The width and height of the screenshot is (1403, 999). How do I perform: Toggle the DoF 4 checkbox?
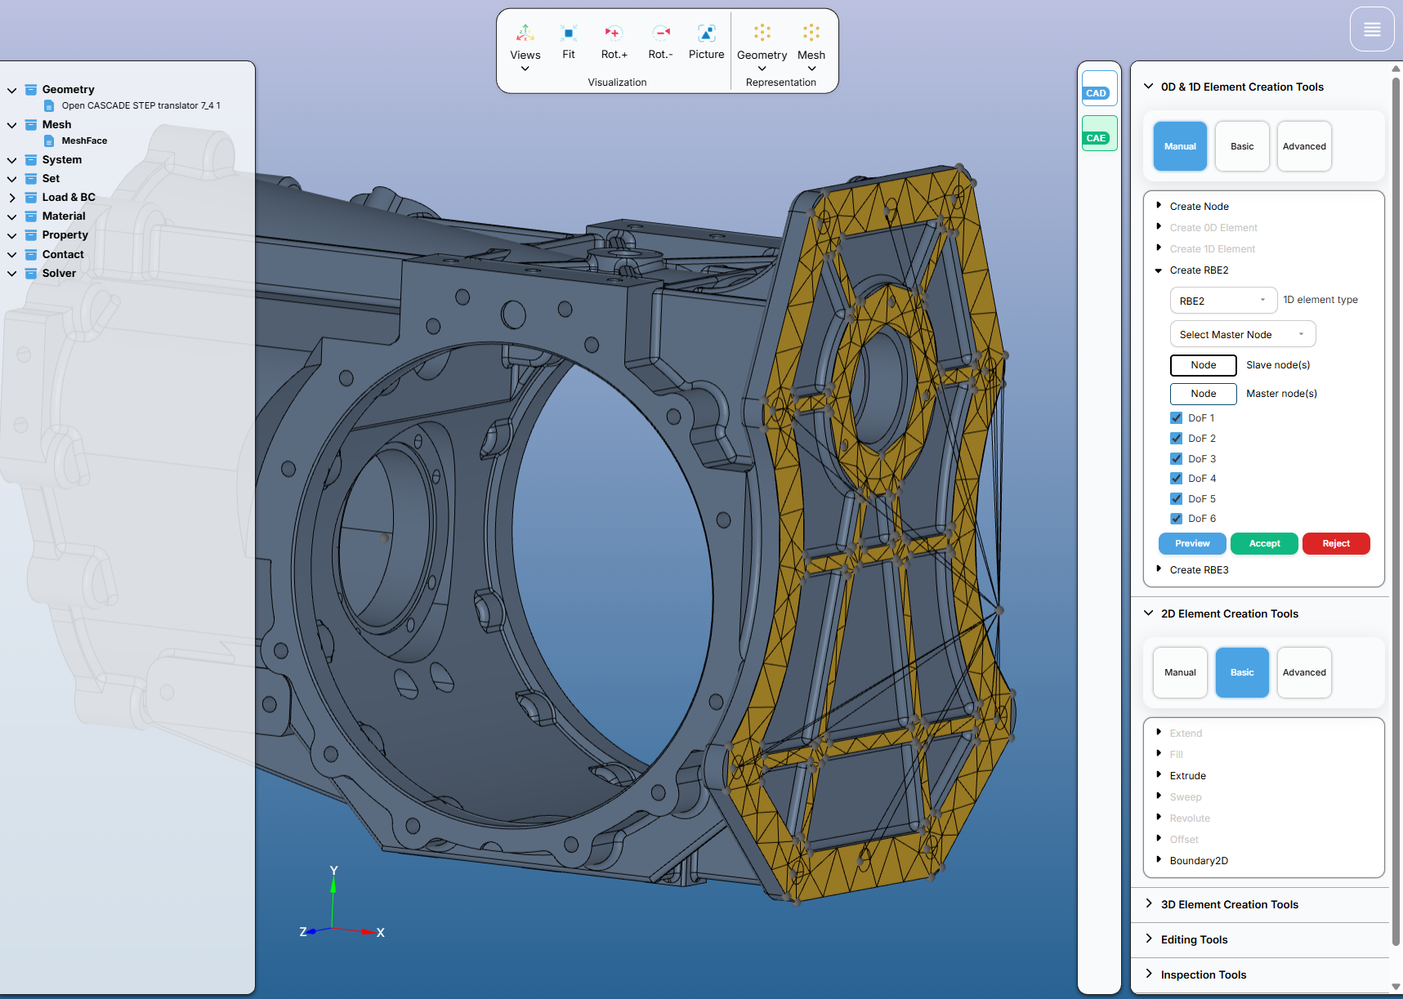click(x=1176, y=479)
